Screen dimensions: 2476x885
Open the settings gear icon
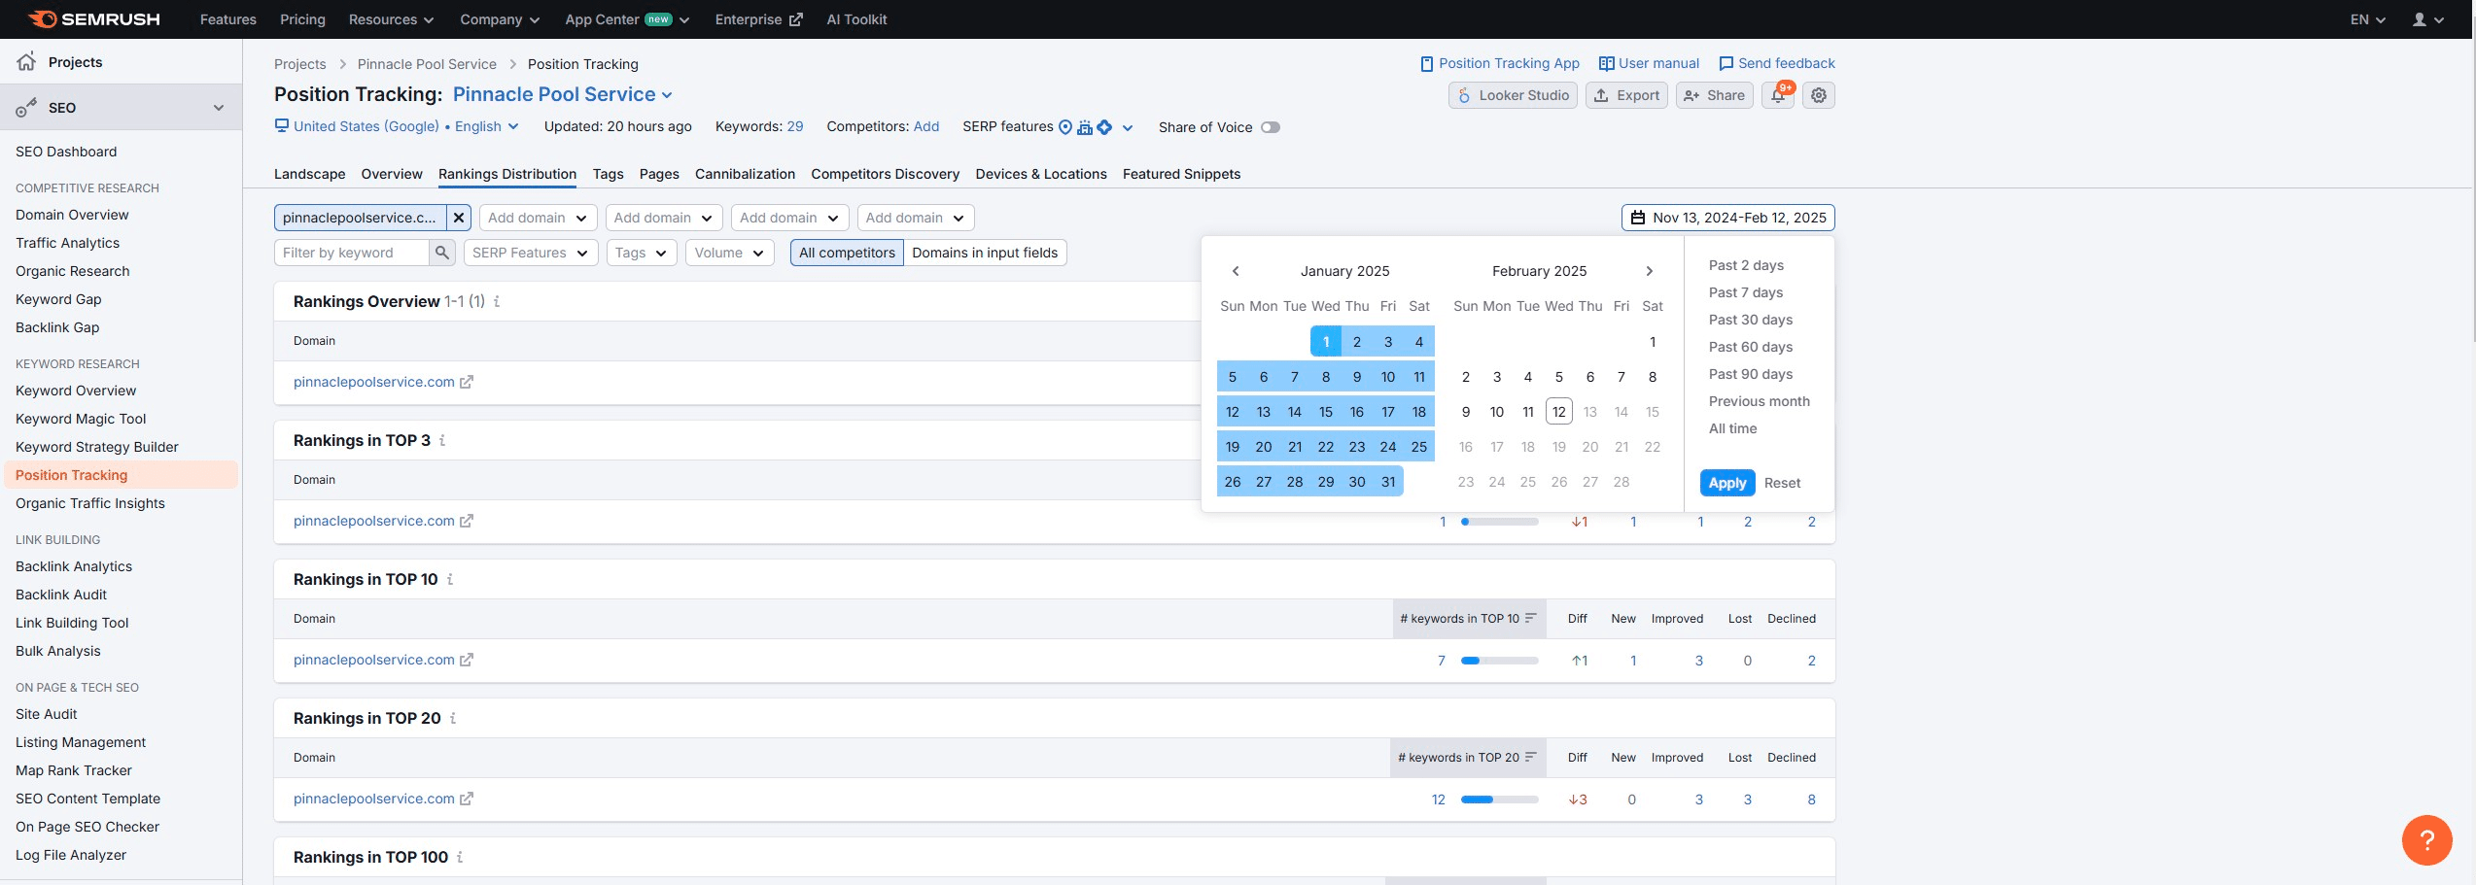(x=1819, y=95)
